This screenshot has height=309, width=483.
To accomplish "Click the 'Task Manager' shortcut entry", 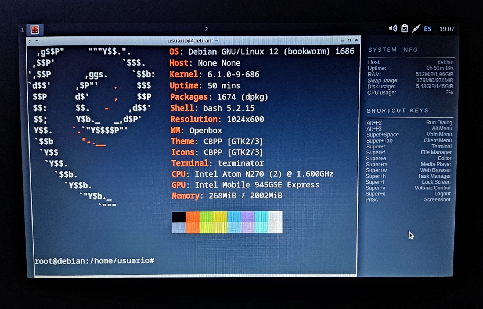I will [434, 176].
